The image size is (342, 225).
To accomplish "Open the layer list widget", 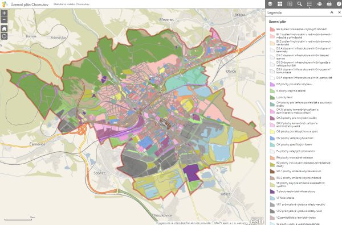I will [270, 4].
